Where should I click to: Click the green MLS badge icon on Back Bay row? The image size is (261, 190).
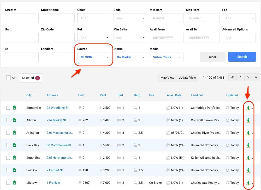(x=15, y=145)
